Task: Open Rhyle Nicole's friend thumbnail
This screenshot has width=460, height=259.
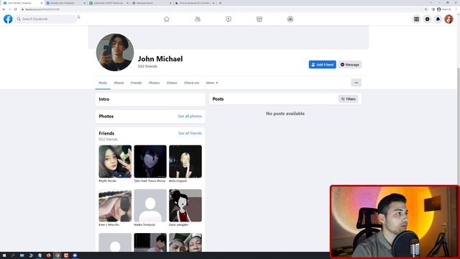Action: coord(115,161)
